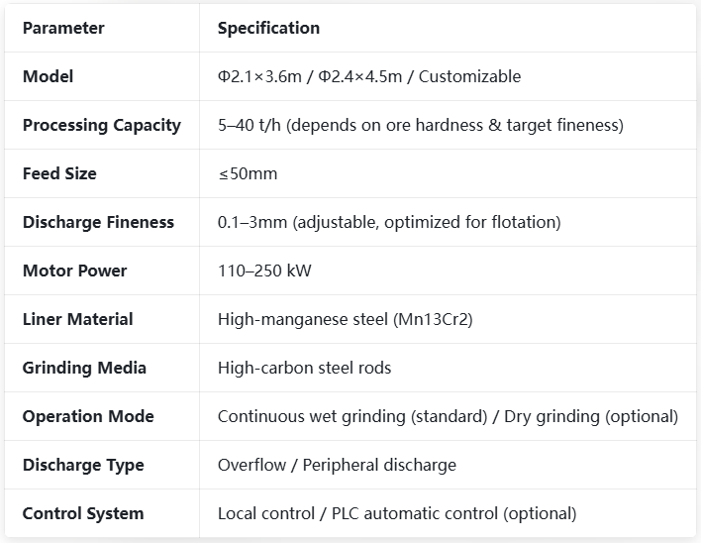This screenshot has height=543, width=701.
Task: Select the Model row label
Action: pos(48,76)
